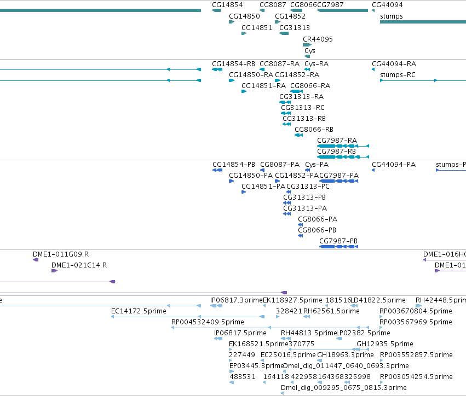The width and height of the screenshot is (466, 396).
Task: Select transcript stumps-RC
Action: (398, 75)
